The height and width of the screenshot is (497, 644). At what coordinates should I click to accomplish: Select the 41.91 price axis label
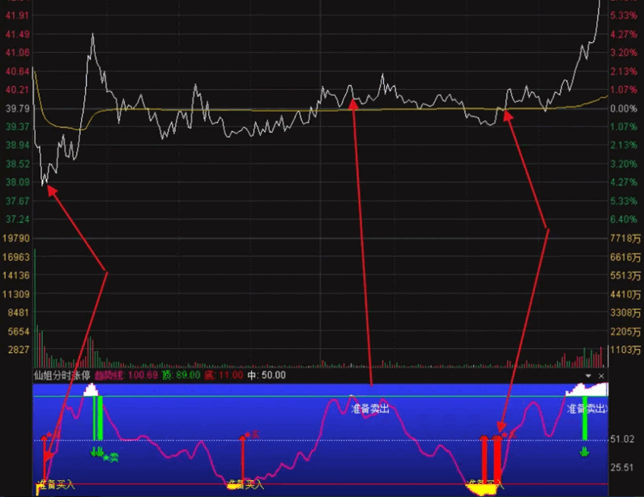pyautogui.click(x=17, y=15)
